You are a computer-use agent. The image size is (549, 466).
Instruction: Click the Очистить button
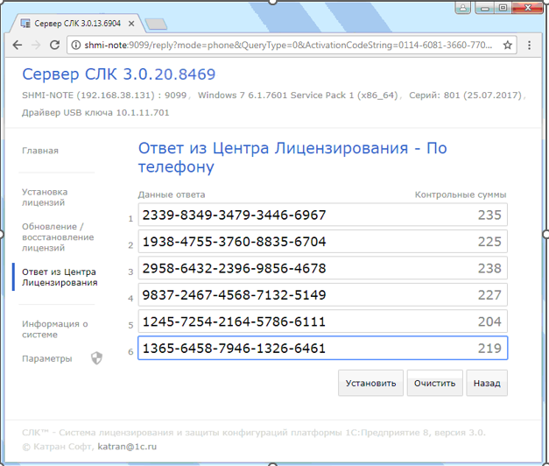434,383
